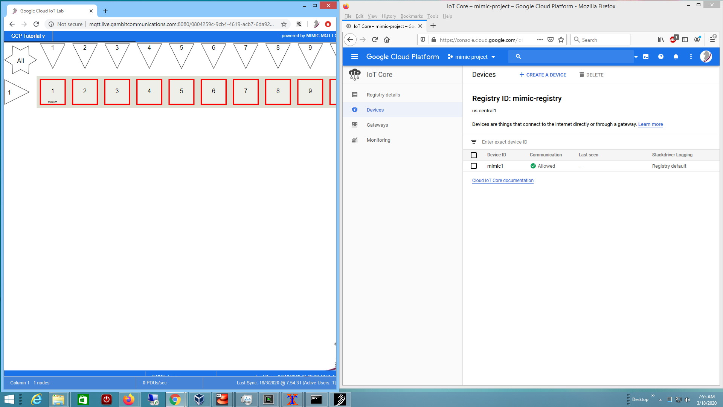The height and width of the screenshot is (407, 723).
Task: Click the GCP account avatar
Action: 706,57
